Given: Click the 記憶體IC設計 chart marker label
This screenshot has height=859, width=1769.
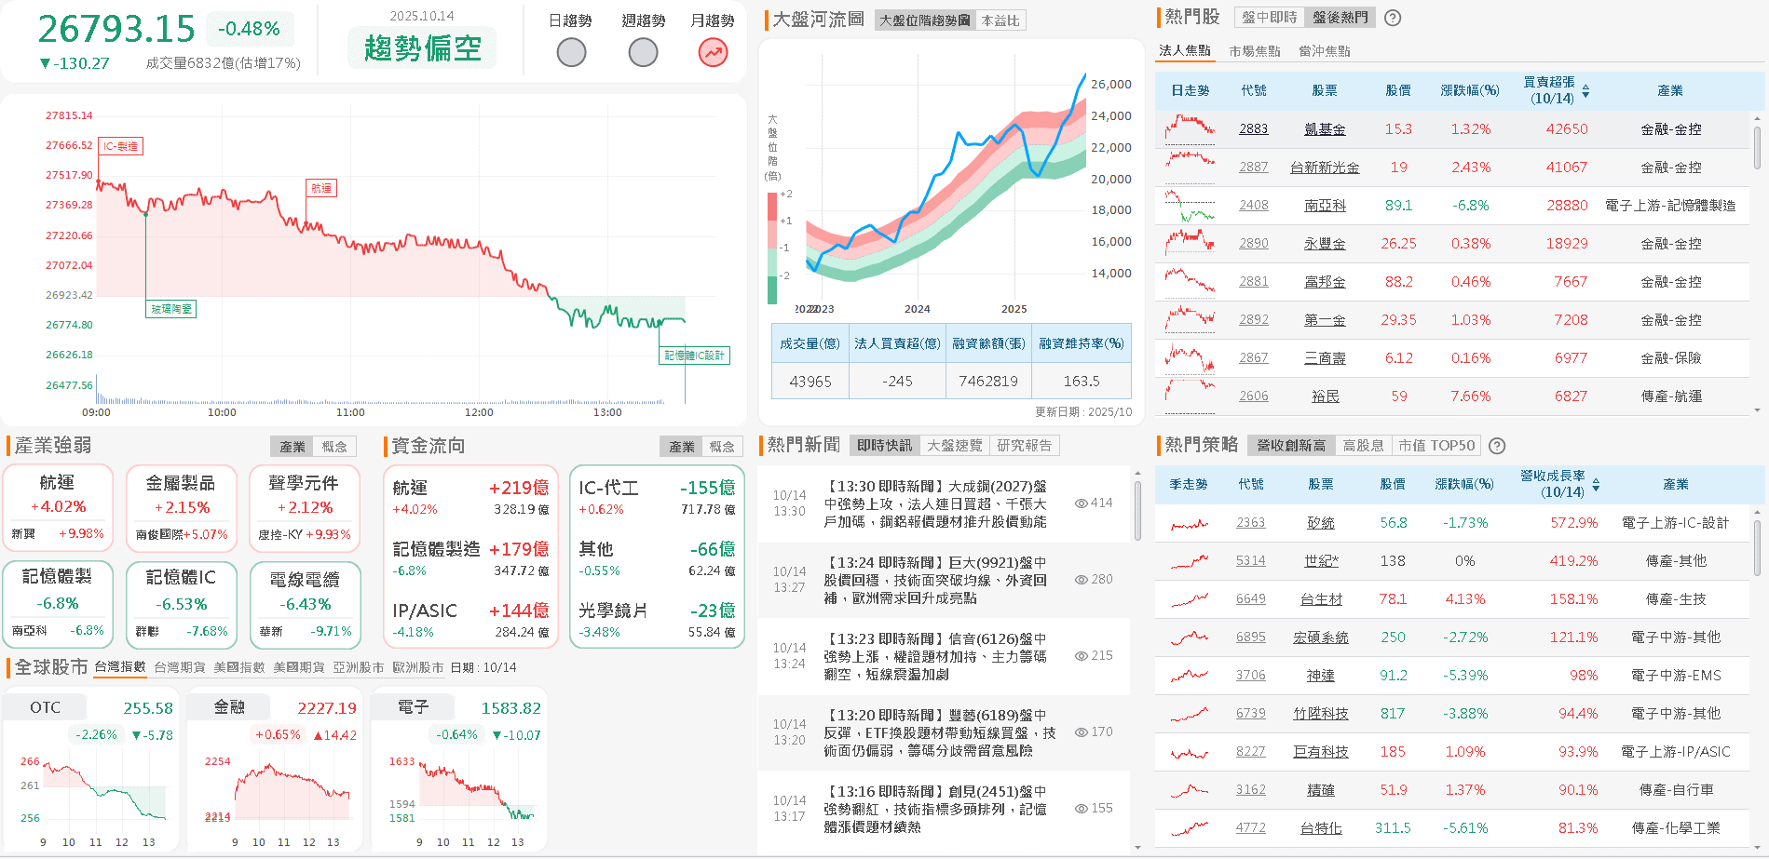Looking at the screenshot, I should 694,356.
